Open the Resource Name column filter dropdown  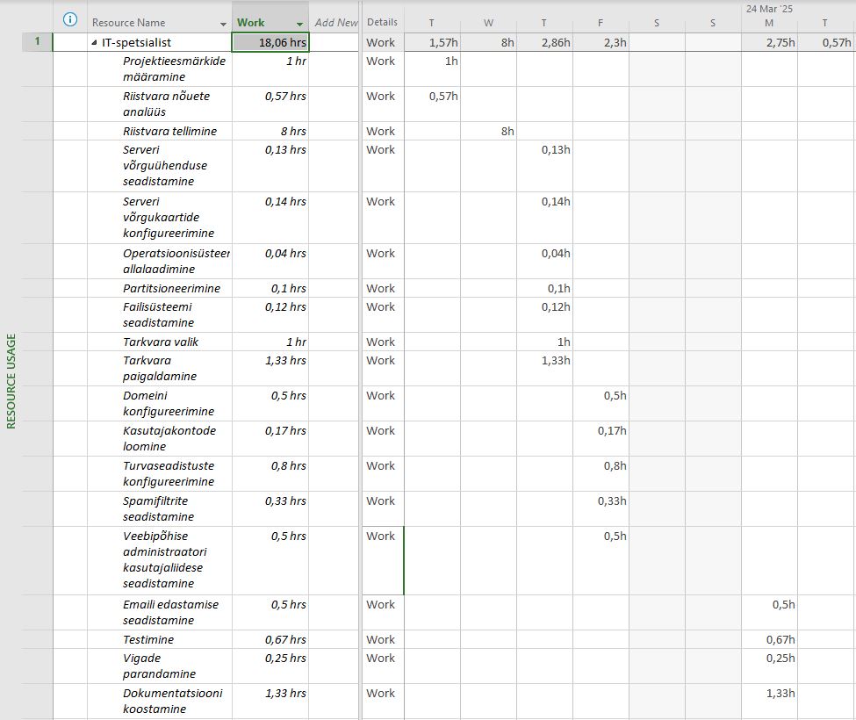pyautogui.click(x=220, y=23)
